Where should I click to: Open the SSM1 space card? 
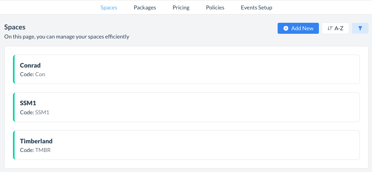(186, 107)
